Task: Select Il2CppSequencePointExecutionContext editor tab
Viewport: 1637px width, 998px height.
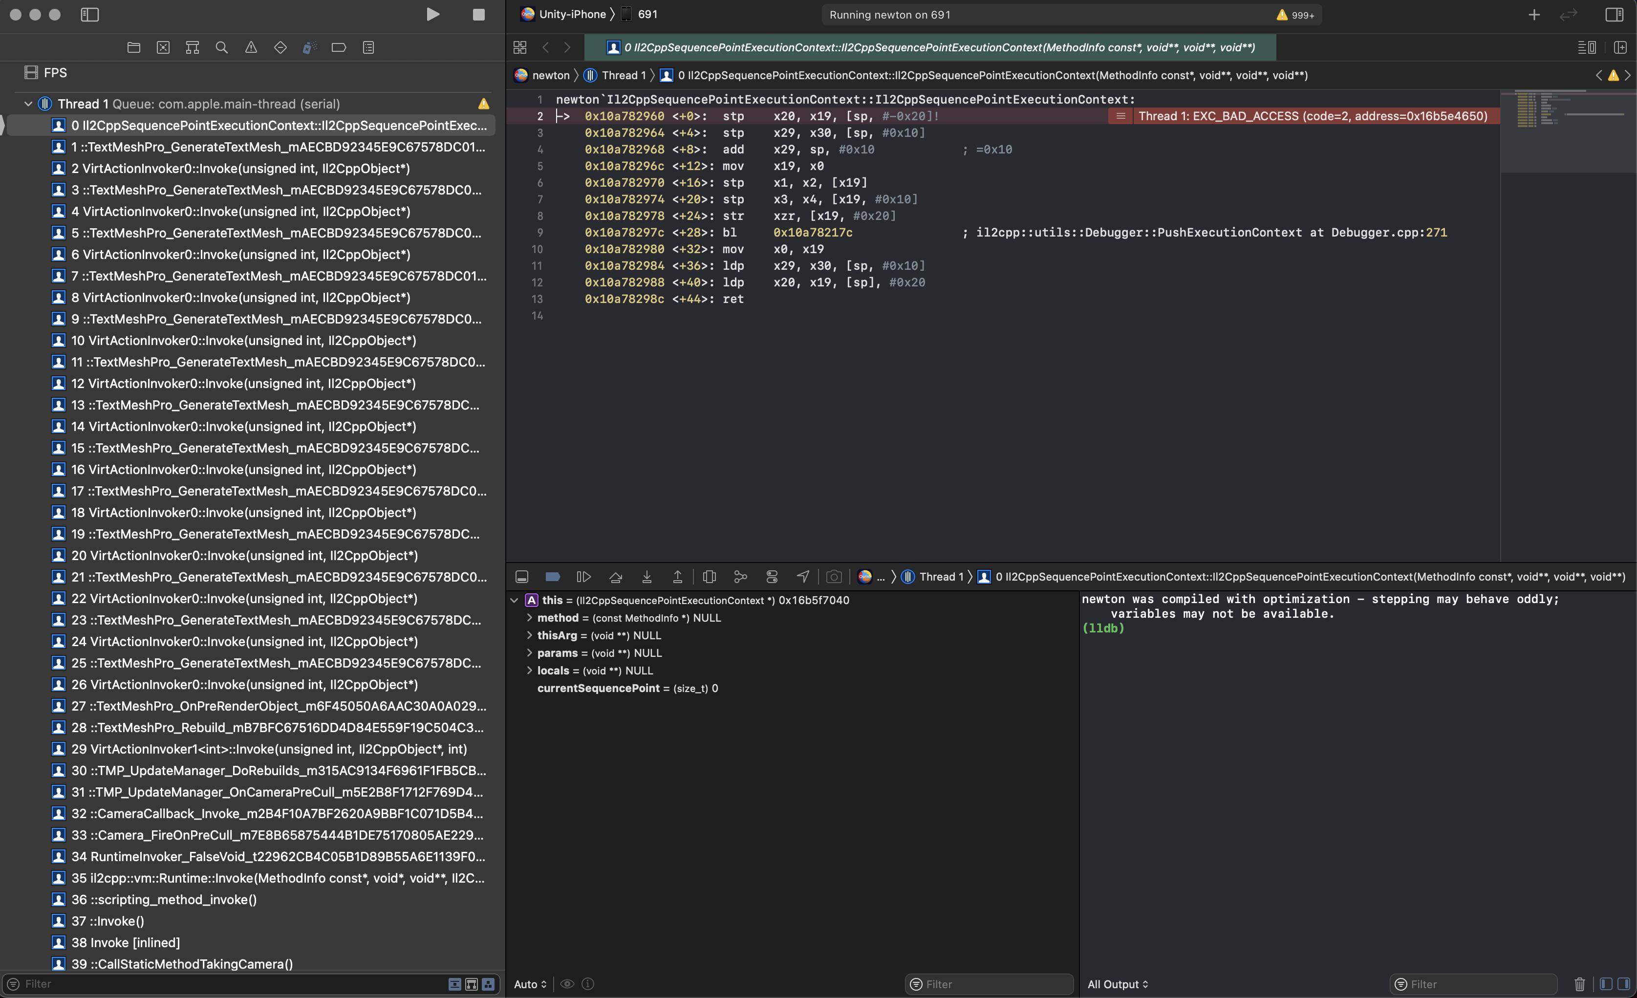Action: pyautogui.click(x=930, y=48)
